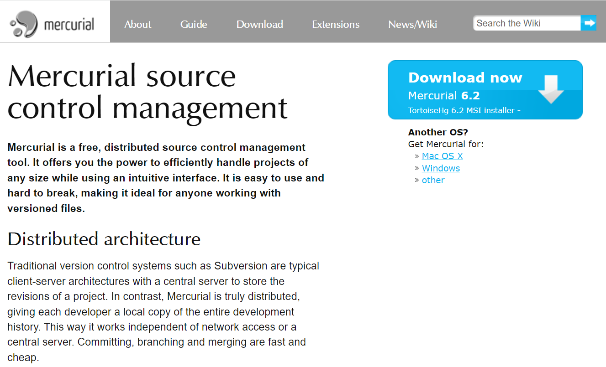The image size is (606, 367).
Task: Follow the Mac OS X download link
Action: [x=442, y=156]
